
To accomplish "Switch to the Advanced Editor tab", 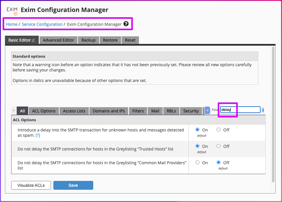I will (58, 40).
